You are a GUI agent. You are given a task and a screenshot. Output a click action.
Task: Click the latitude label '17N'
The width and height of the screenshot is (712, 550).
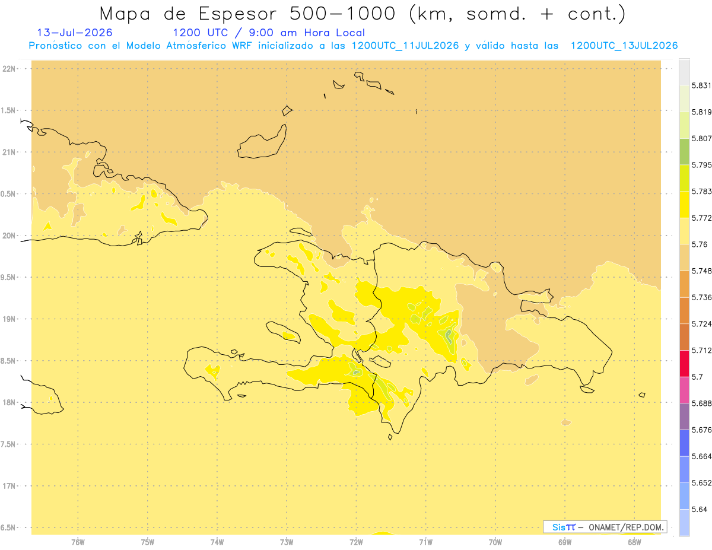click(9, 486)
